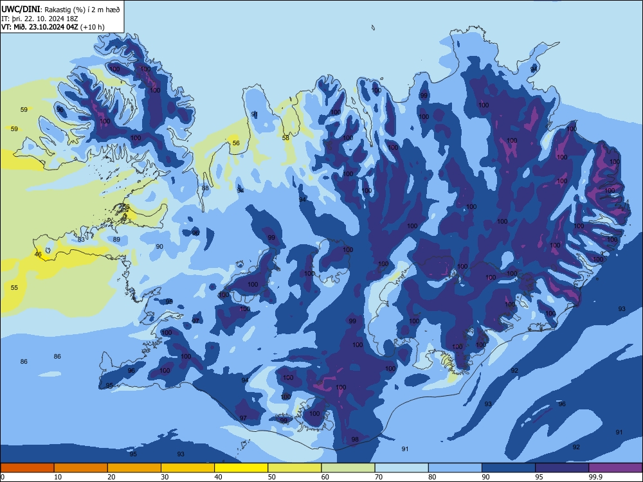Click the "55" humidity value over the sea
643x482 pixels.
pyautogui.click(x=14, y=288)
